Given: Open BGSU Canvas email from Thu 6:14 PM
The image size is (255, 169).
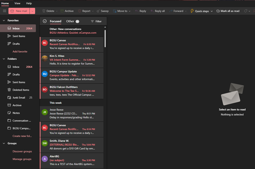Looking at the screenshot, I should point(72,129).
